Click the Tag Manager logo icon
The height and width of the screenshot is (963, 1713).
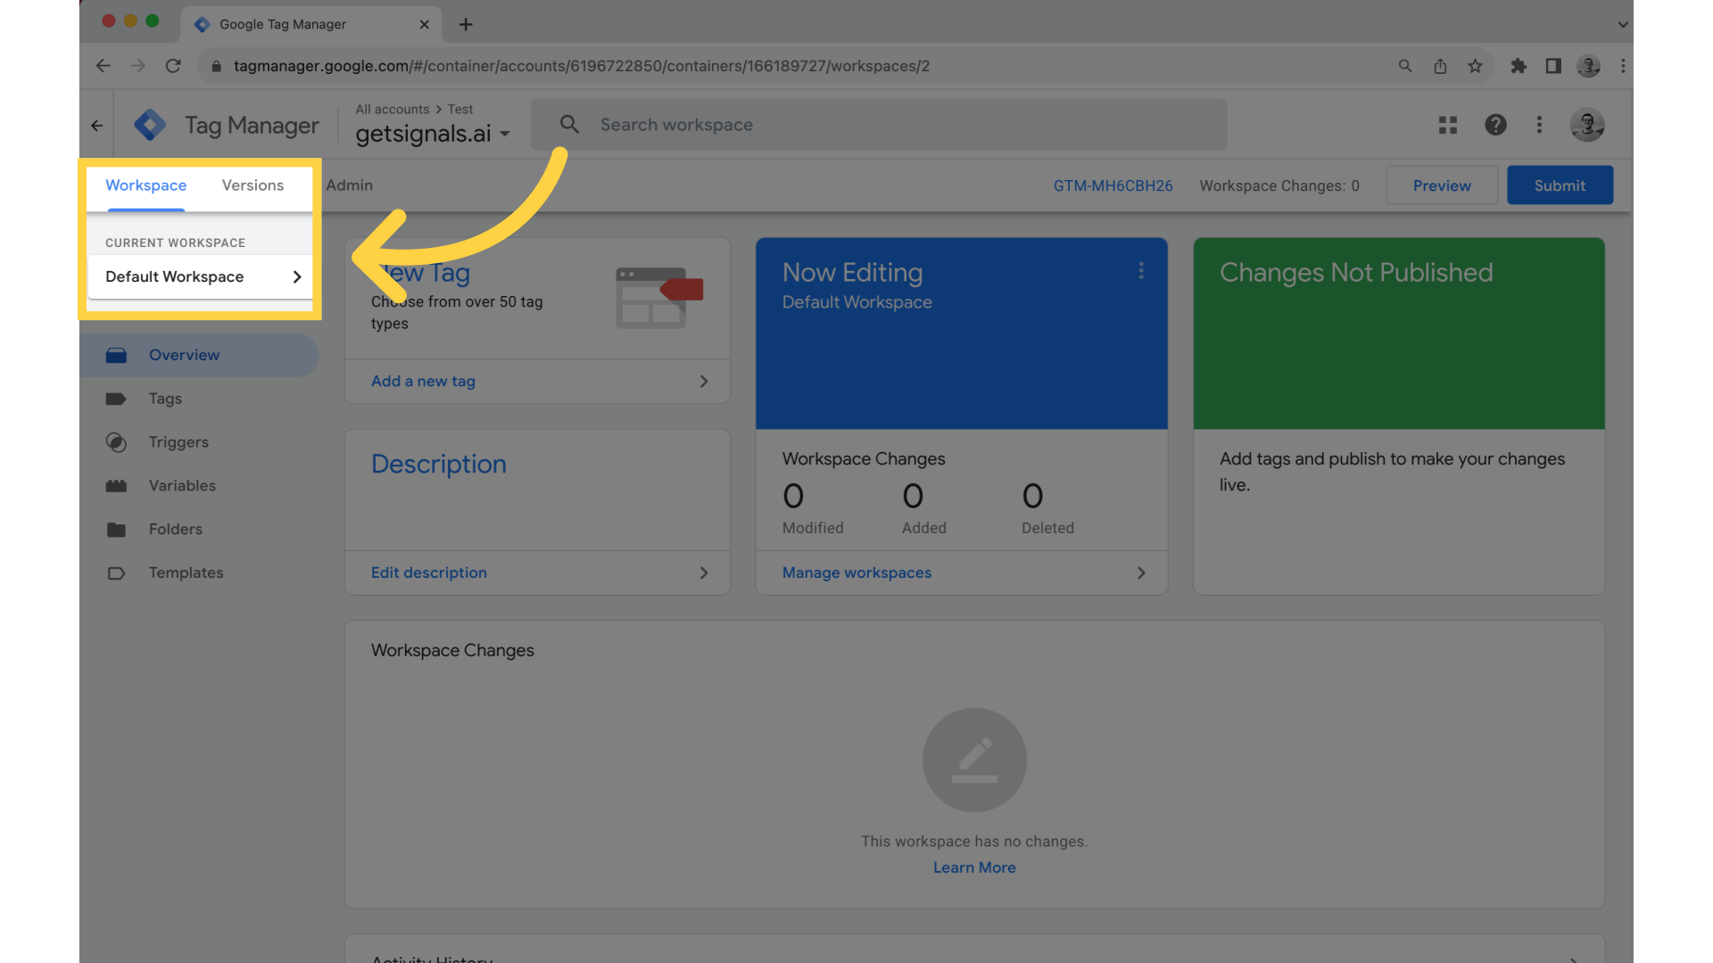tap(150, 125)
